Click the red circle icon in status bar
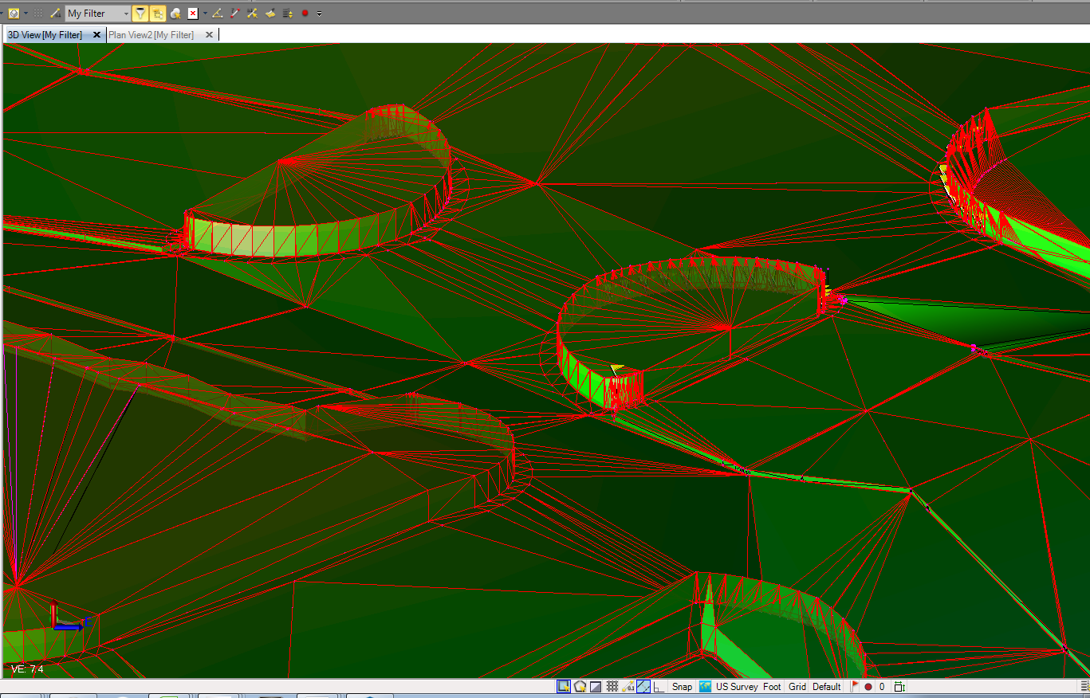This screenshot has width=1090, height=698. (x=868, y=687)
